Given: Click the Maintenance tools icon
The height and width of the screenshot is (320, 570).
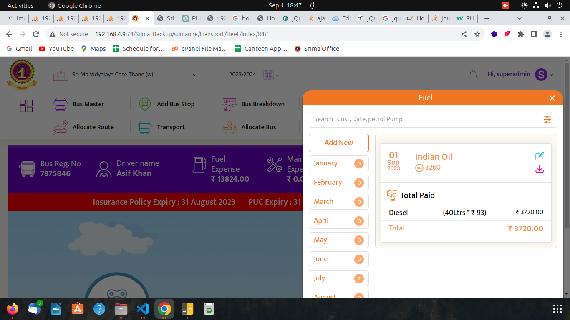Looking at the screenshot, I should tap(275, 164).
